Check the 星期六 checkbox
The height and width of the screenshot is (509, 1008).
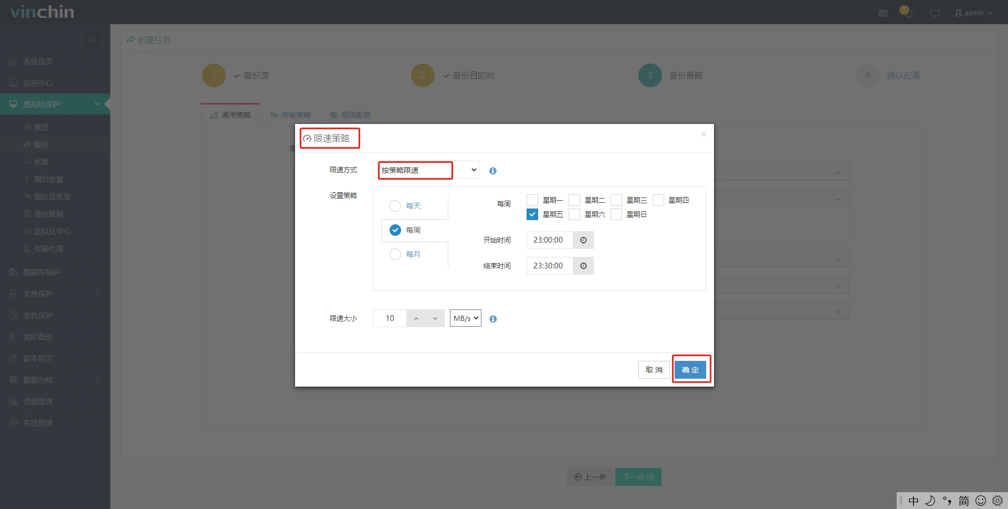[x=574, y=214]
